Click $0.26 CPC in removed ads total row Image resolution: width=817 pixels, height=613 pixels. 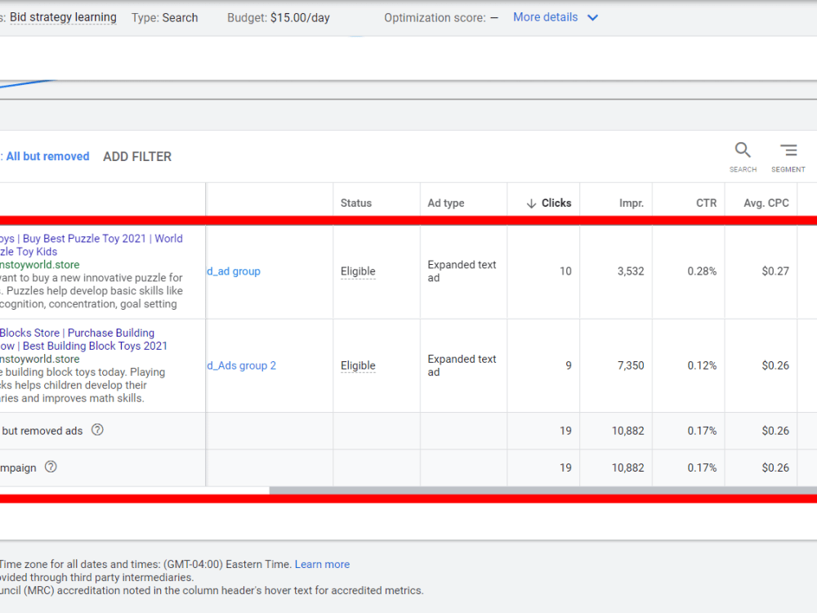pos(775,431)
